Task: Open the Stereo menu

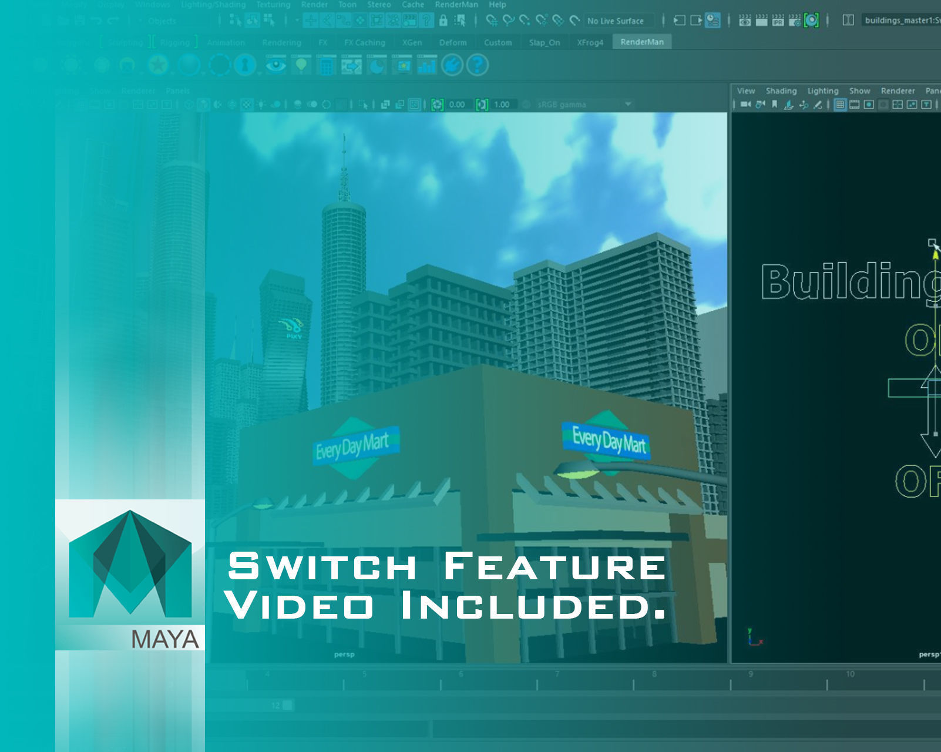Action: (x=379, y=5)
